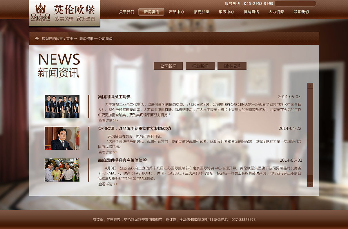This screenshot has width=348, height=229.
Task: Open 联系我们 navigation item
Action: [301, 12]
